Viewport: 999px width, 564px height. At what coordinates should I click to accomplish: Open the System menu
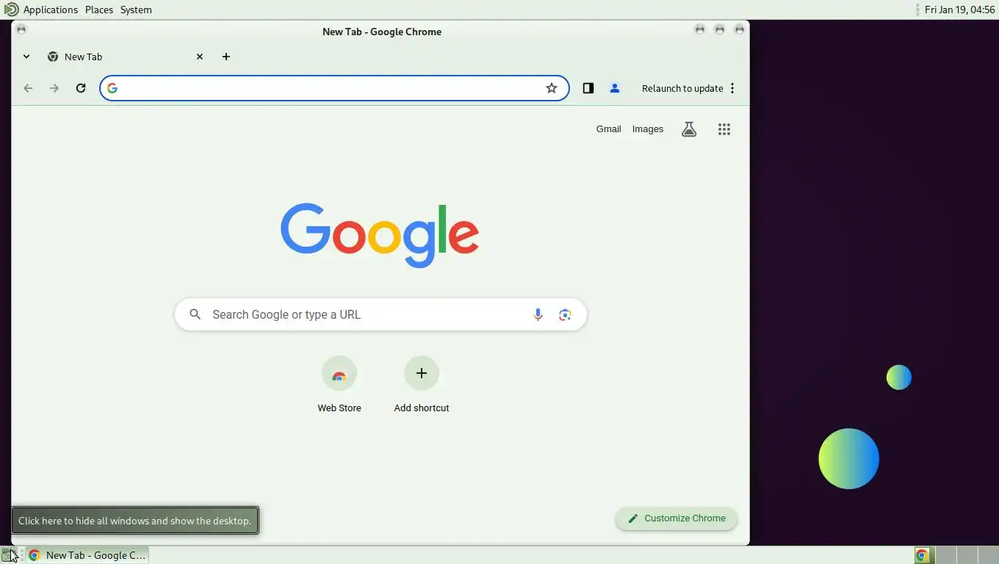(x=136, y=10)
